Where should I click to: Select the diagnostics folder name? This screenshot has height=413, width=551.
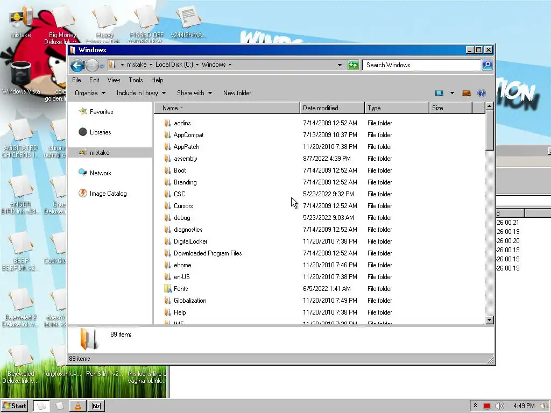coord(188,230)
